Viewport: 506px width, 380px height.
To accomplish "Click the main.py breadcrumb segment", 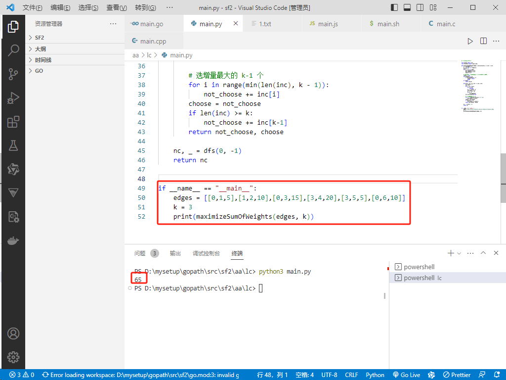I will point(177,55).
